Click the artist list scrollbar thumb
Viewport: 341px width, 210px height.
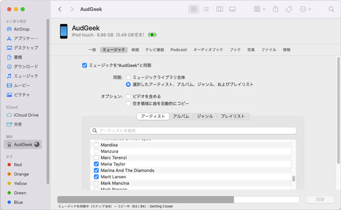tap(294, 179)
